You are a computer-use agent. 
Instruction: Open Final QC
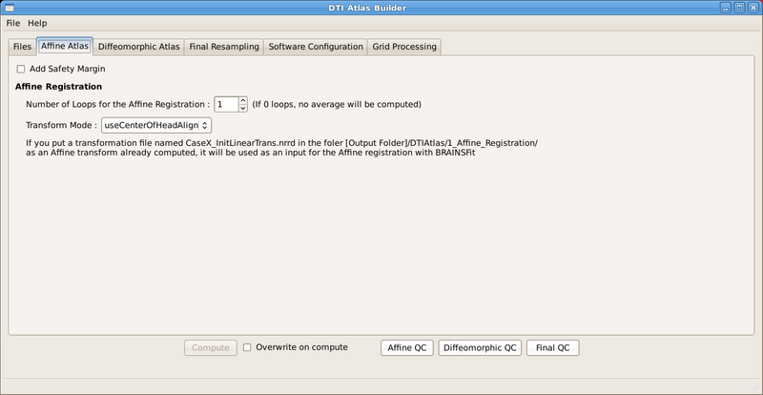553,347
